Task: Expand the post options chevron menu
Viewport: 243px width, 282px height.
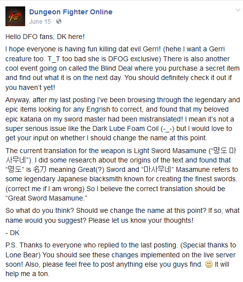Action: 238,10
